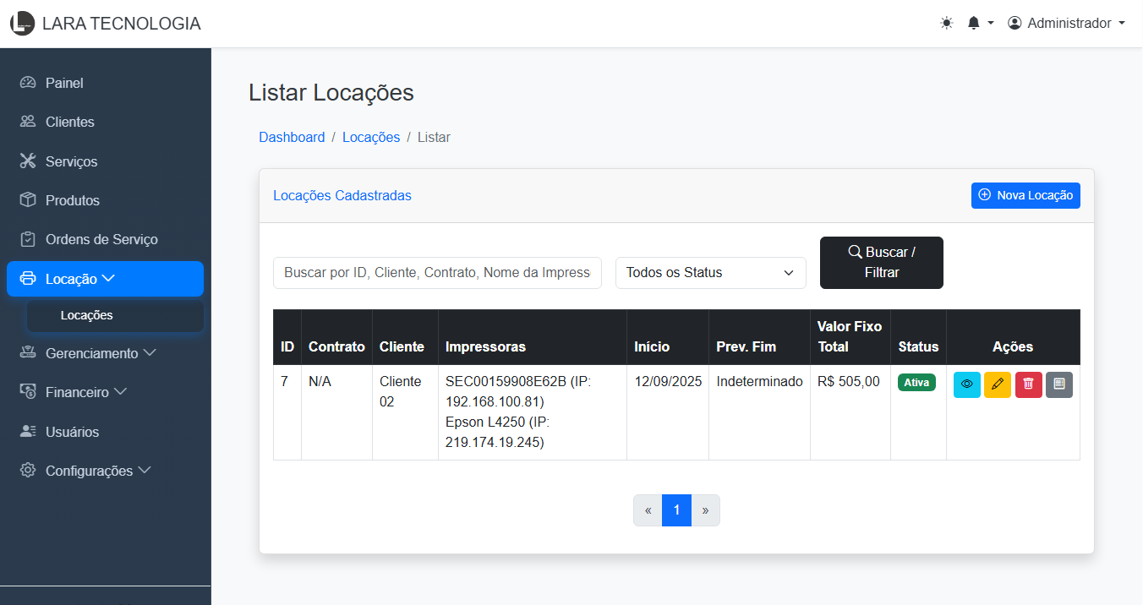Click the red trash delete icon

(1028, 384)
